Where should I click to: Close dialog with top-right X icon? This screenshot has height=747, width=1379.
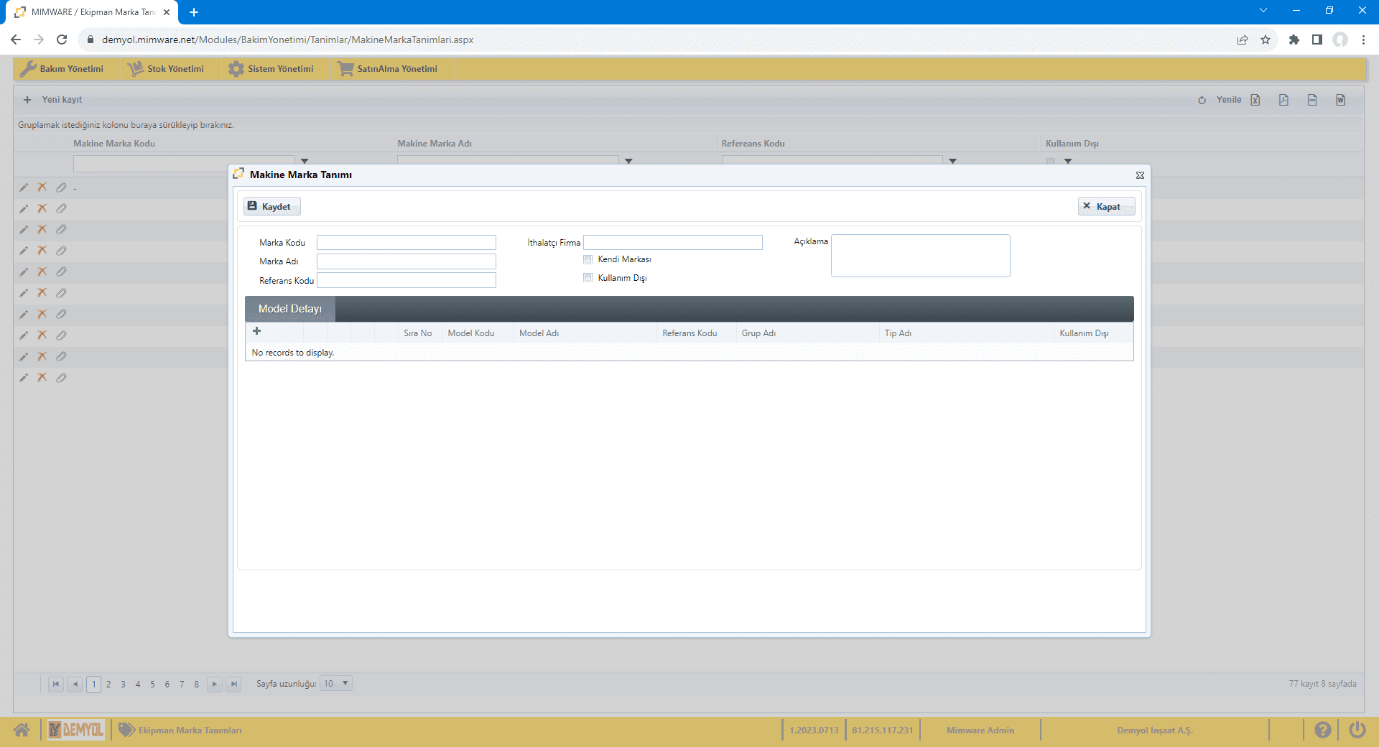(x=1140, y=175)
